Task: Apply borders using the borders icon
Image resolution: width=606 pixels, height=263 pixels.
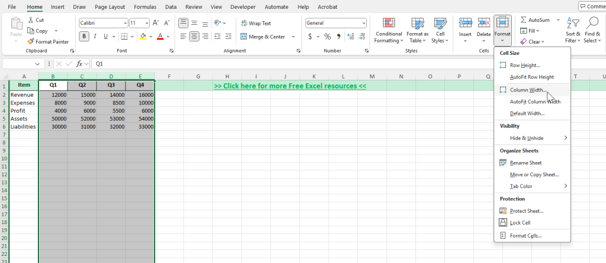Action: pyautogui.click(x=124, y=37)
